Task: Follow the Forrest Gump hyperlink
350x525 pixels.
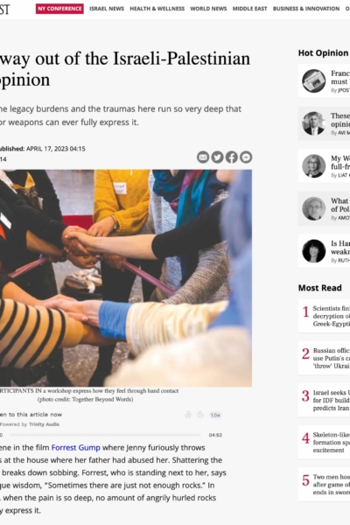Action: tap(76, 448)
